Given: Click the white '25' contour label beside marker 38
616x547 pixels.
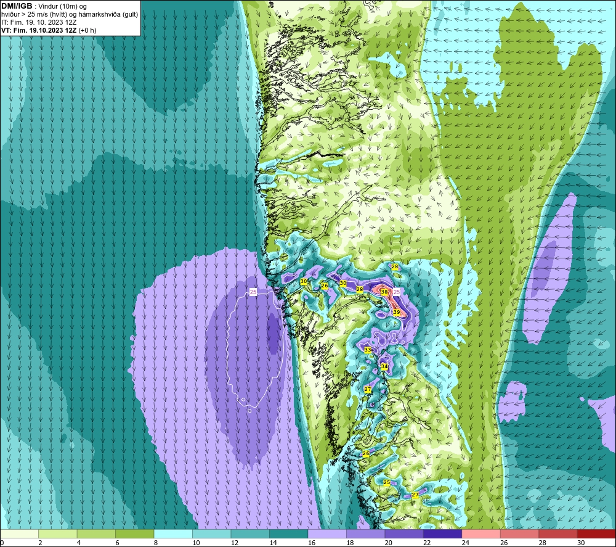Looking at the screenshot, I should 396,292.
